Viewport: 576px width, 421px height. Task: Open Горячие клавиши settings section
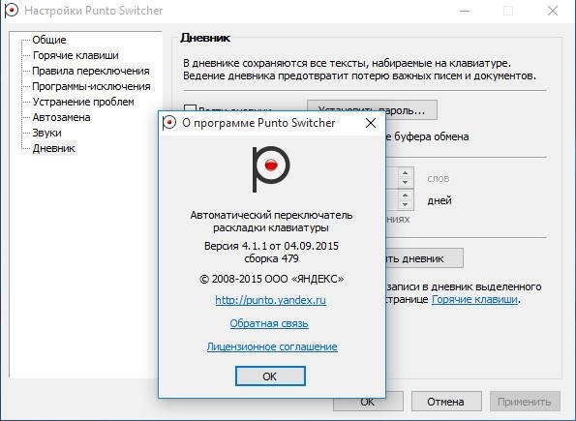click(76, 55)
